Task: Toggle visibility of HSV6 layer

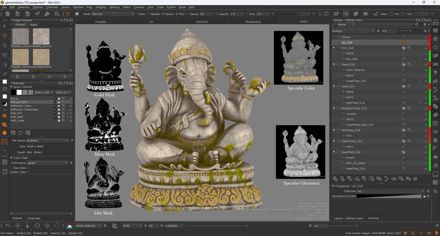Action: pyautogui.click(x=343, y=92)
